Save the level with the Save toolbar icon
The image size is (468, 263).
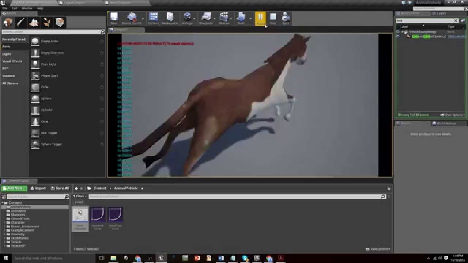pyautogui.click(x=114, y=18)
